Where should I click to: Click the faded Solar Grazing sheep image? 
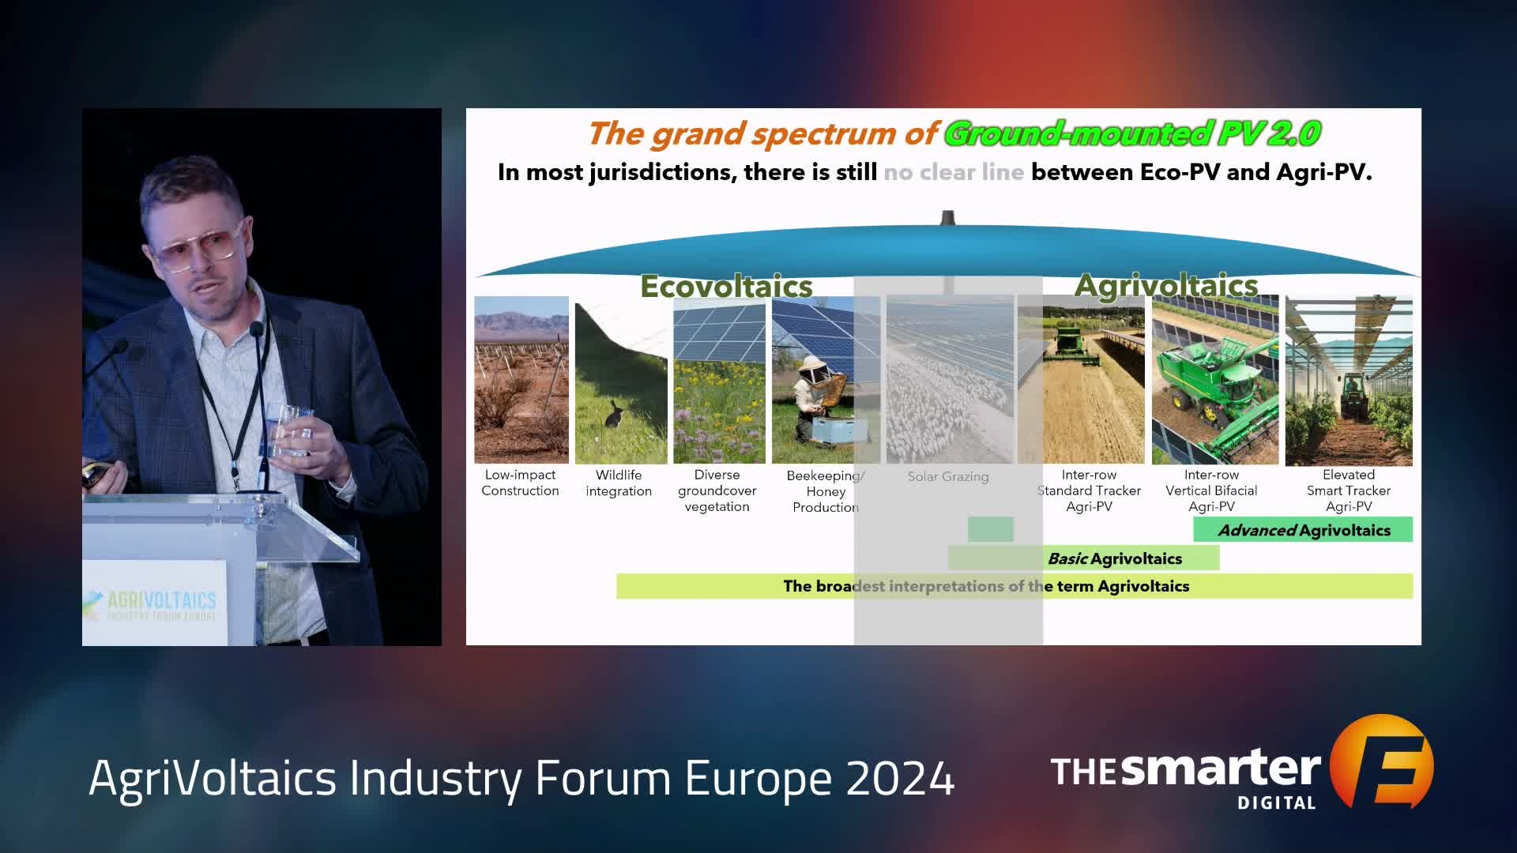pyautogui.click(x=950, y=380)
